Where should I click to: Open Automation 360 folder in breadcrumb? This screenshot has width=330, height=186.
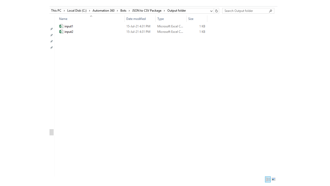pyautogui.click(x=103, y=11)
